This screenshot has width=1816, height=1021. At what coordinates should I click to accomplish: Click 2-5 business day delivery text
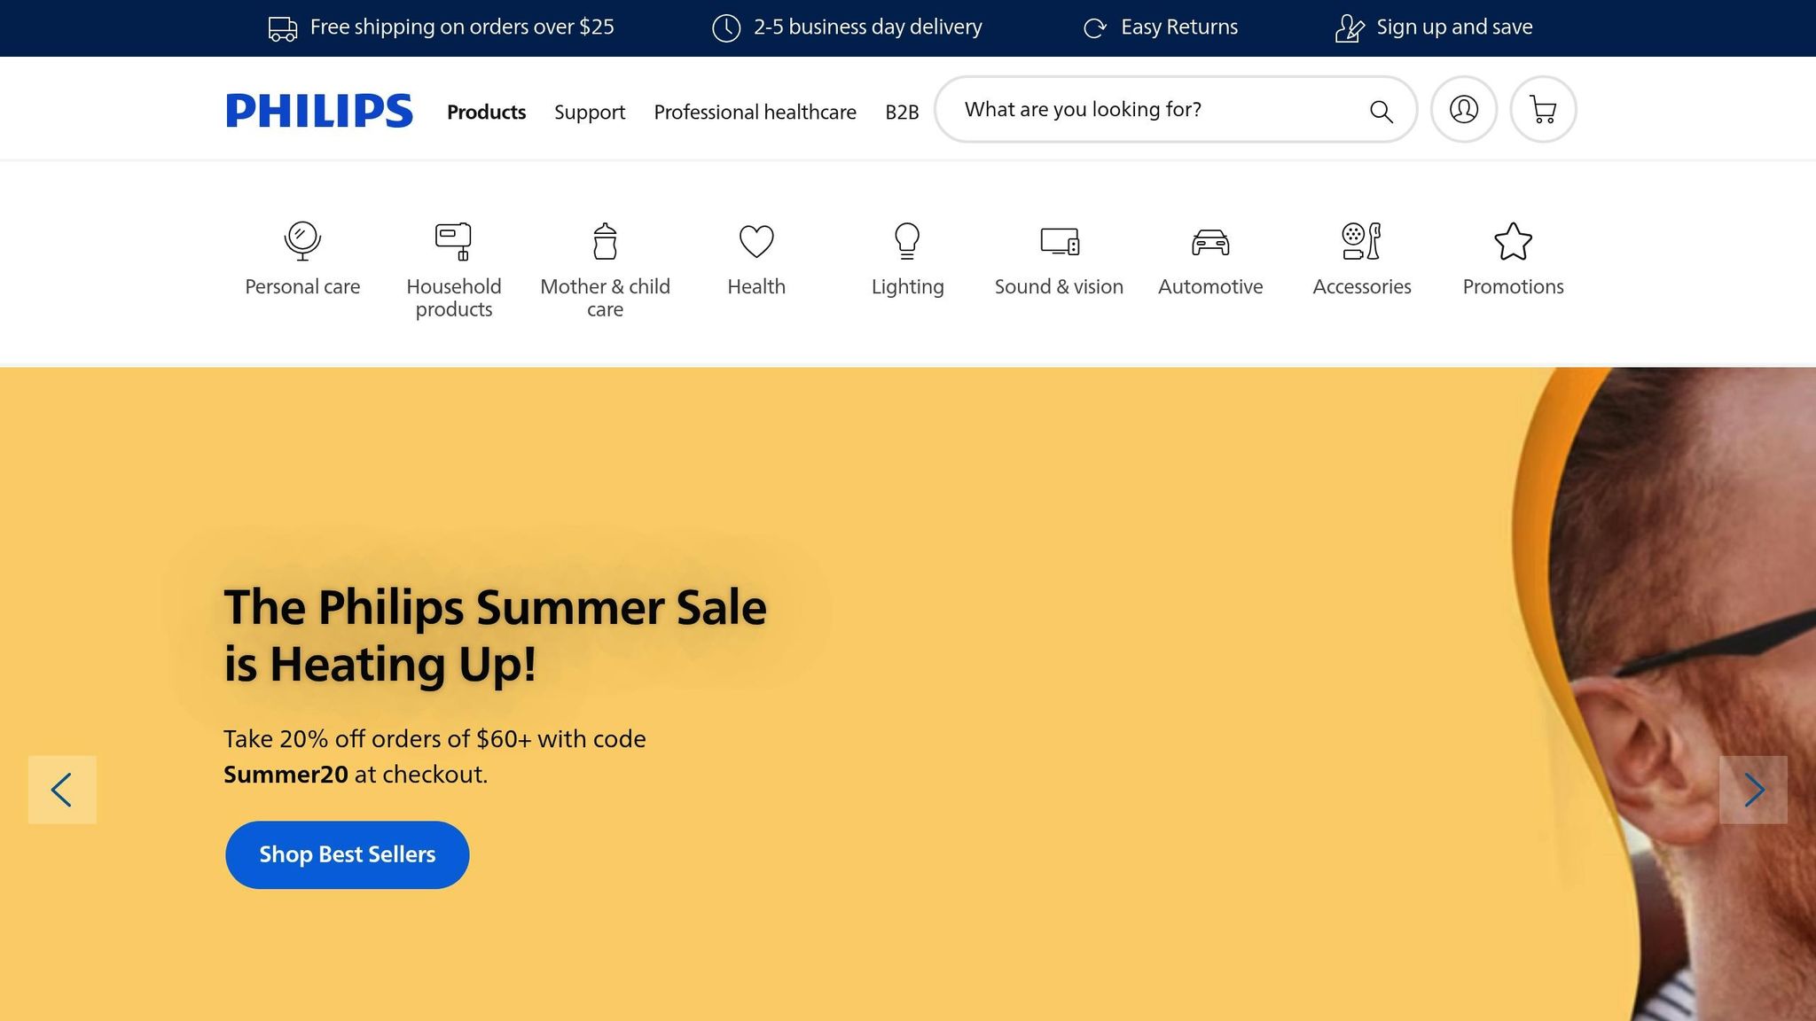click(x=868, y=27)
